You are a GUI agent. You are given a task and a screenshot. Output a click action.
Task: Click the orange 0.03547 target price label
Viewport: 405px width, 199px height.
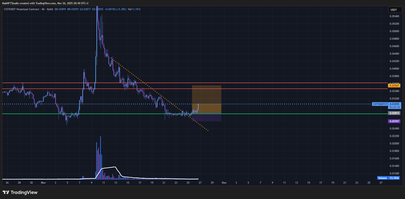coord(394,86)
